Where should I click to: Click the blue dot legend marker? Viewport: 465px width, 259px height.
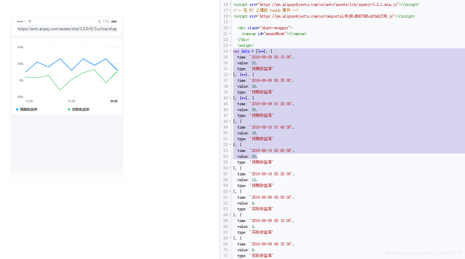tap(17, 109)
